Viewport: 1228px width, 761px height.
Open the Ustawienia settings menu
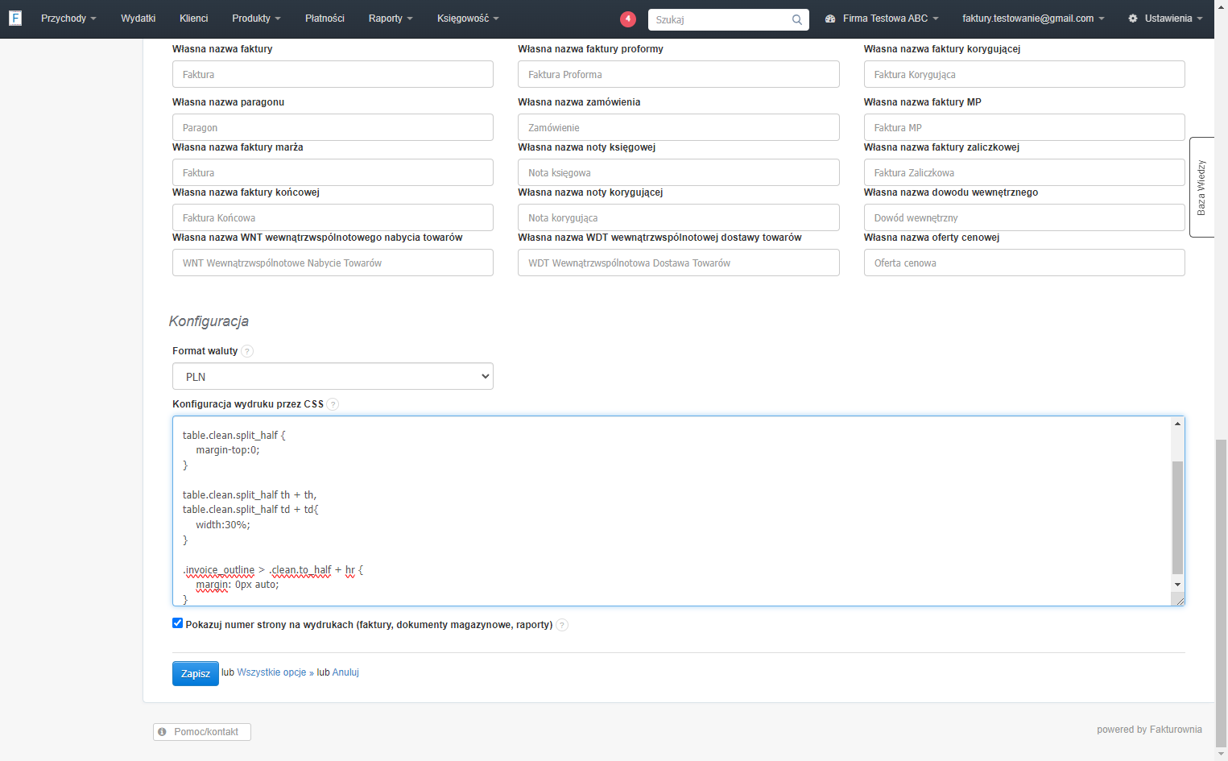[1165, 19]
